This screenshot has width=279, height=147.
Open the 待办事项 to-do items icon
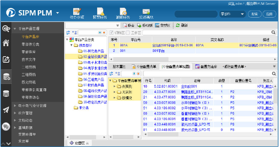(77, 13)
